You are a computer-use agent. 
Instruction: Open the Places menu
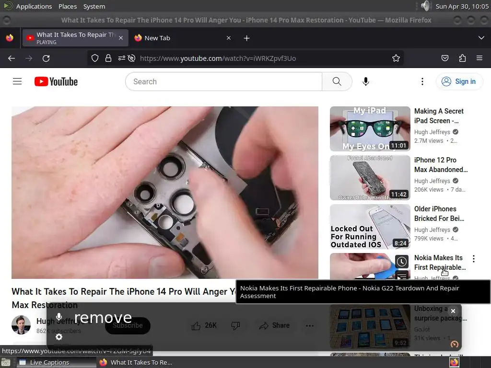click(68, 6)
